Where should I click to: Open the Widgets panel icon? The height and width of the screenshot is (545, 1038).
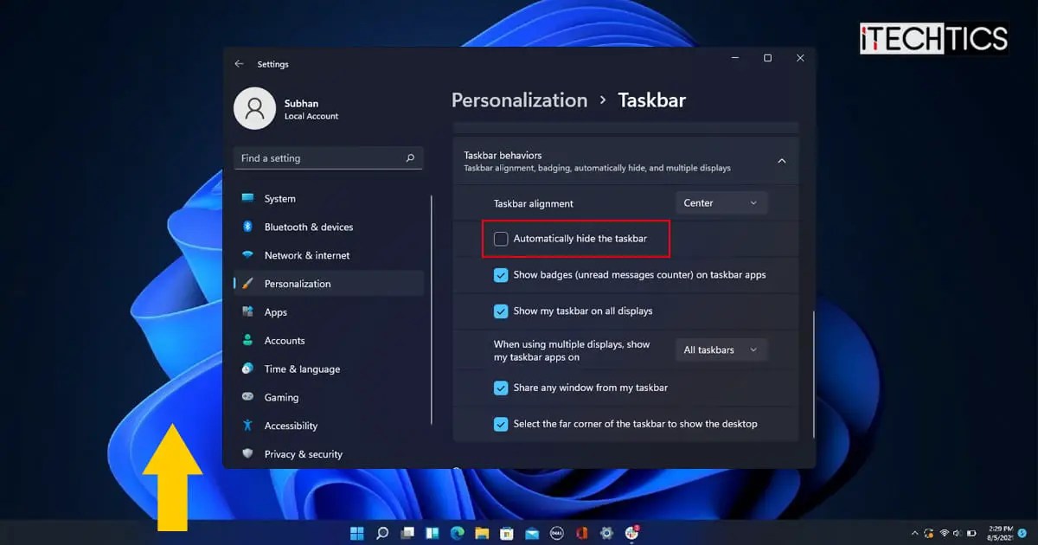click(432, 534)
